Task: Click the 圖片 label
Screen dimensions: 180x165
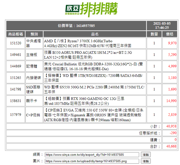Action: [38, 161]
